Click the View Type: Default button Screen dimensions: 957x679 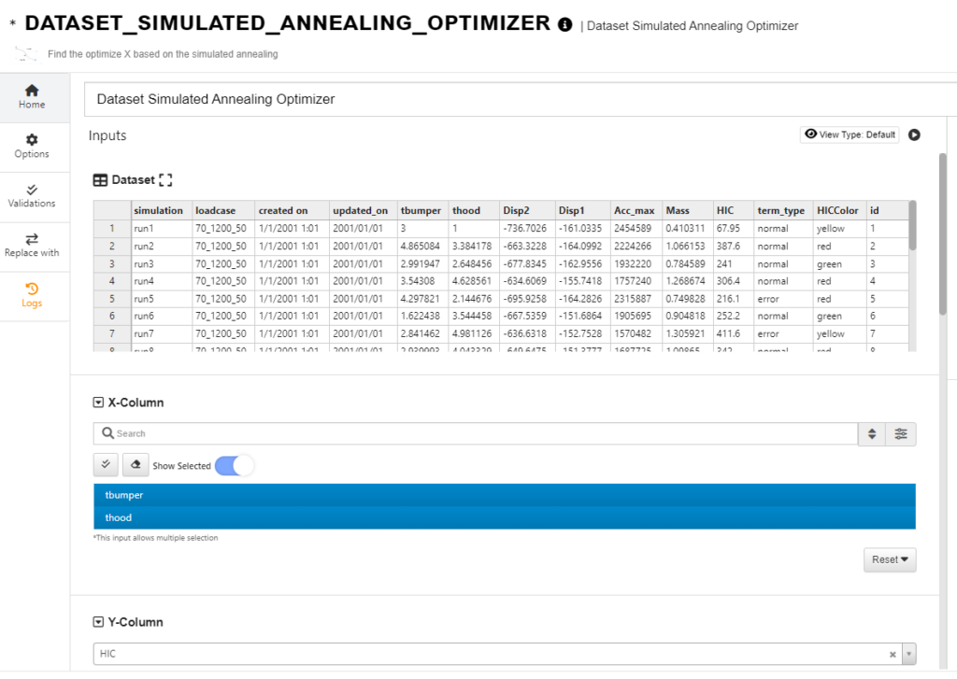[x=848, y=134]
